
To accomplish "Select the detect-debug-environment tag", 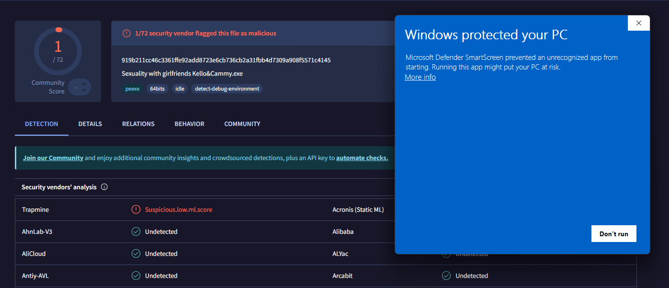I will tap(227, 89).
